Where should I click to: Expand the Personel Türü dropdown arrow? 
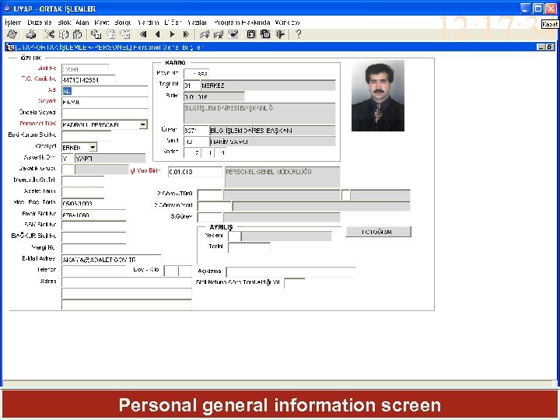pyautogui.click(x=143, y=124)
